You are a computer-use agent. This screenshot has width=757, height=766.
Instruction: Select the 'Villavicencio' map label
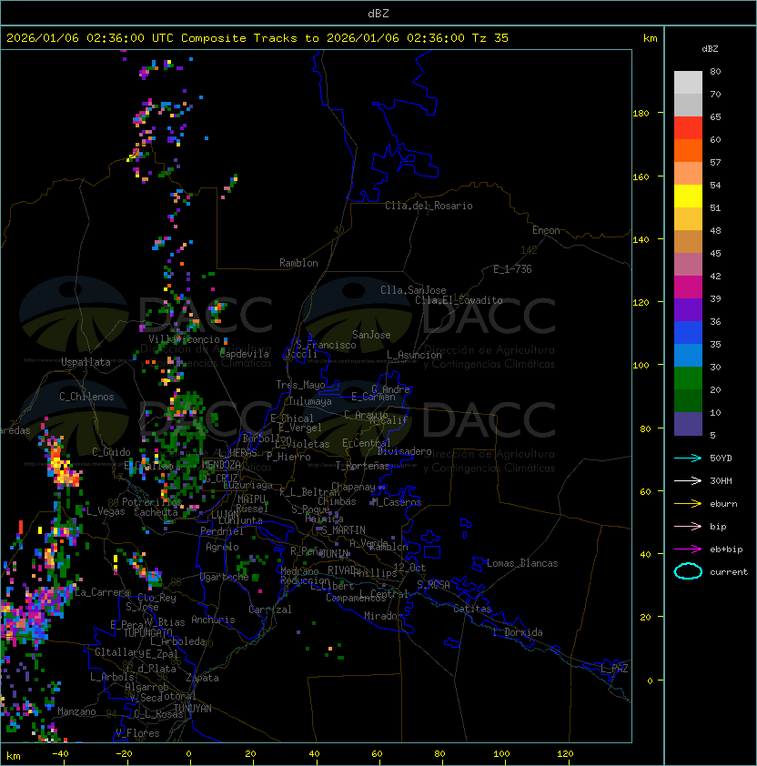(x=184, y=339)
